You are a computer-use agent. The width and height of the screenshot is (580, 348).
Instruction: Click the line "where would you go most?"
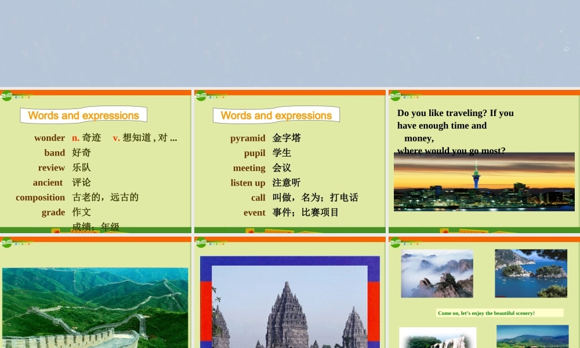click(x=451, y=151)
